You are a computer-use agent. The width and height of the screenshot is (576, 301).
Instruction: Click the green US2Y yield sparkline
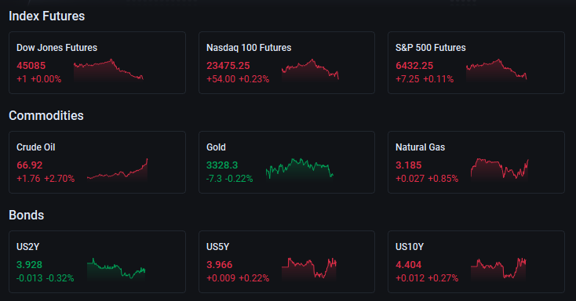coord(116,269)
